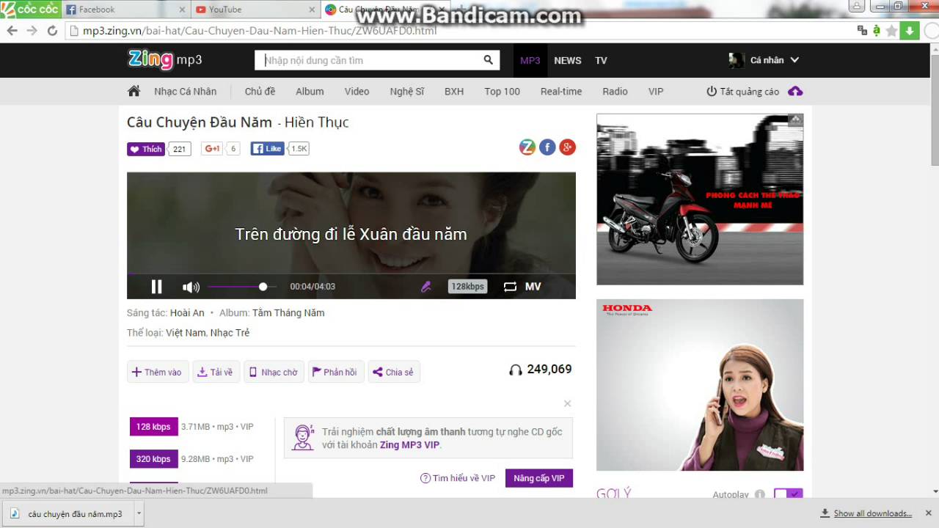
Task: Switch to the Facebook browser tab
Action: click(x=125, y=10)
